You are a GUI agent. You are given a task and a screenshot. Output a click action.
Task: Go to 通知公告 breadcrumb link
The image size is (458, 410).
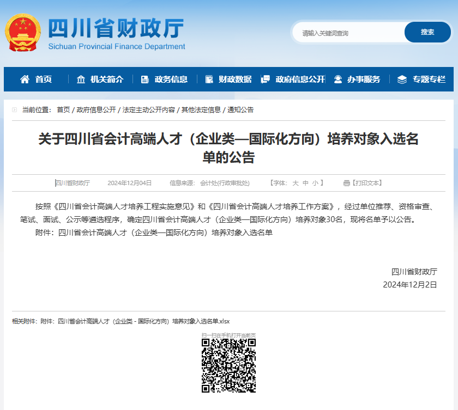click(x=240, y=109)
